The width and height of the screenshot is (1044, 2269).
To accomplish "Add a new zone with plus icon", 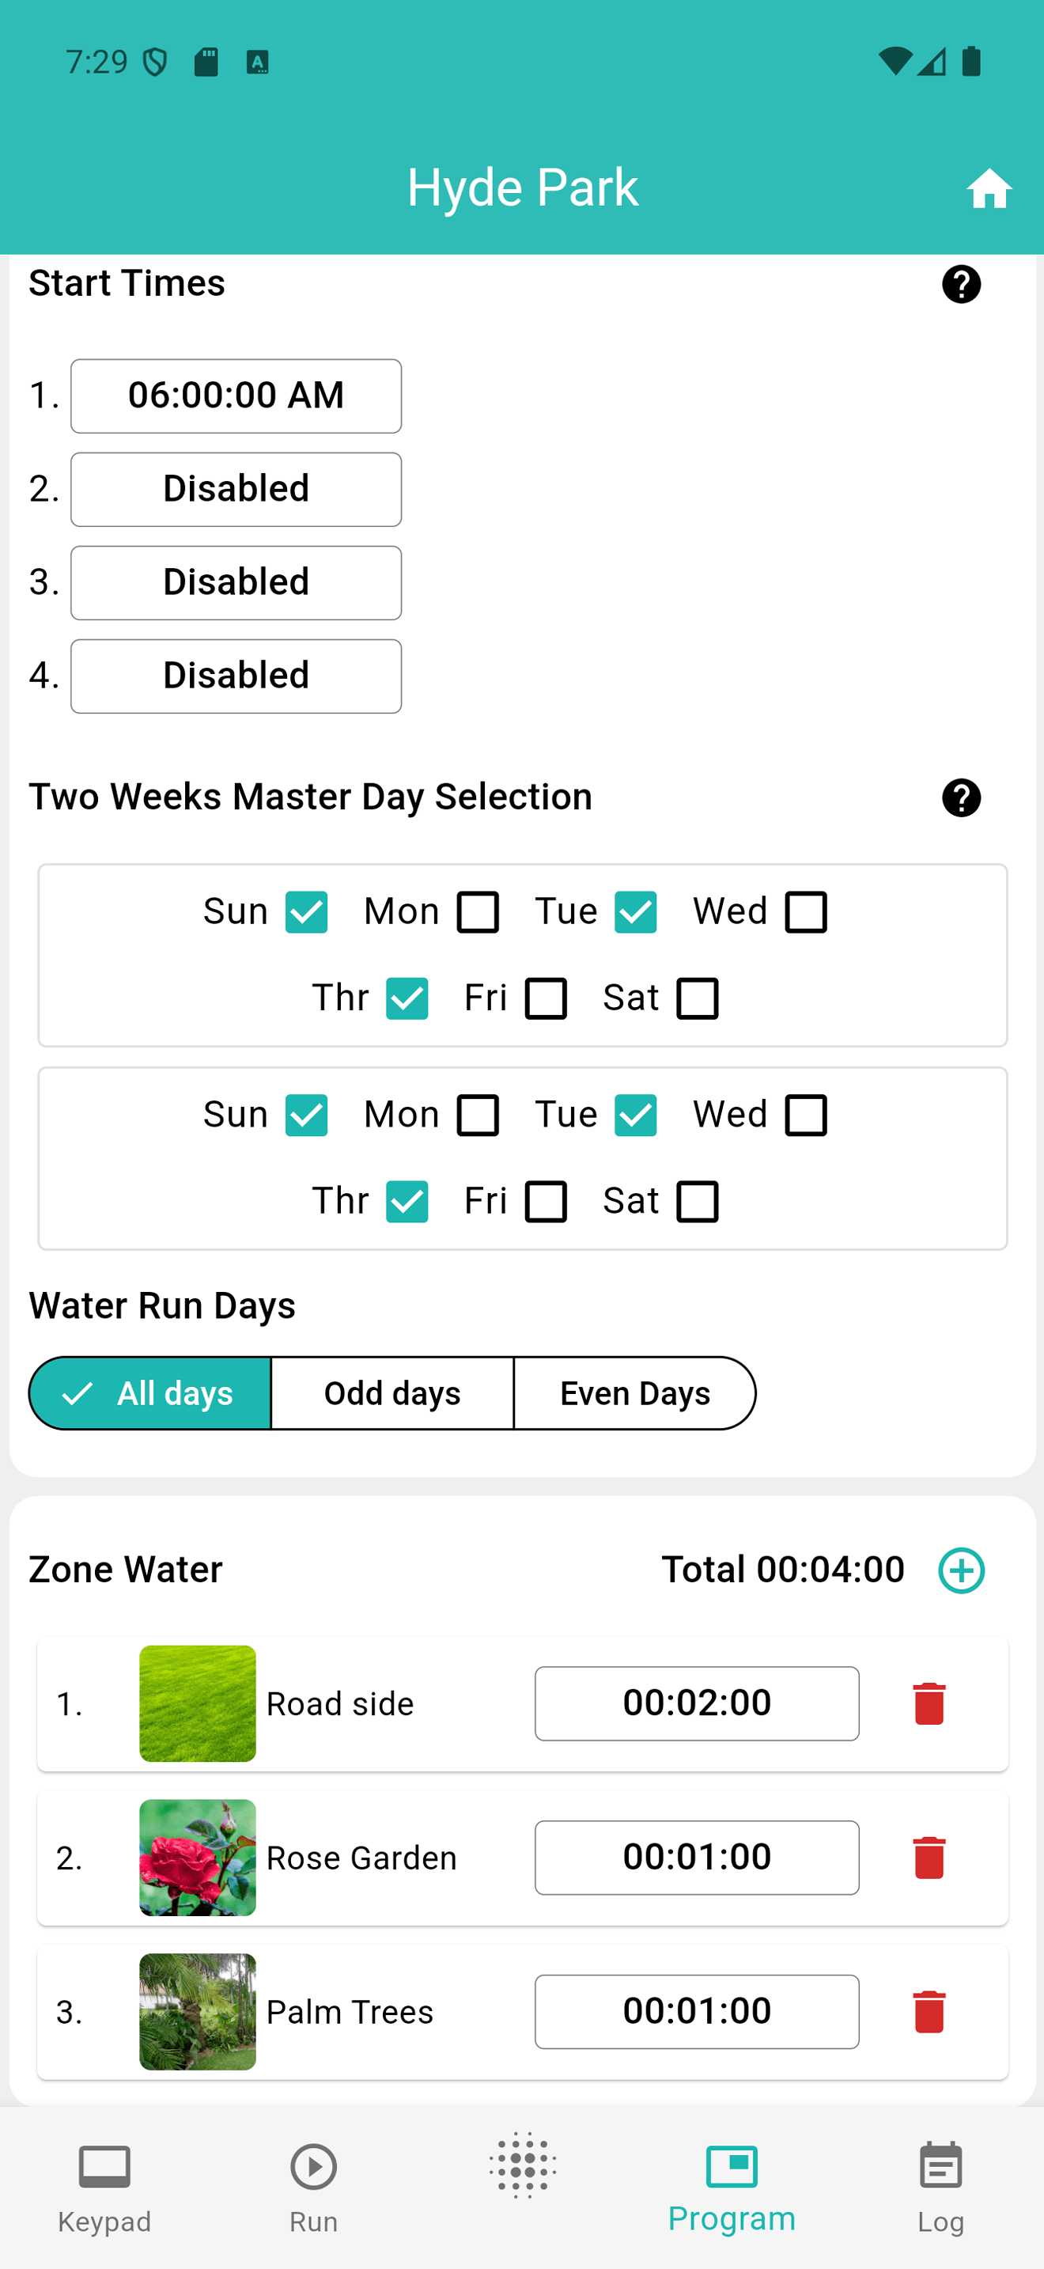I will [961, 1570].
